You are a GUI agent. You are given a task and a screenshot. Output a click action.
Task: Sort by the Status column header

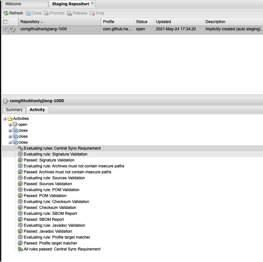(x=144, y=21)
